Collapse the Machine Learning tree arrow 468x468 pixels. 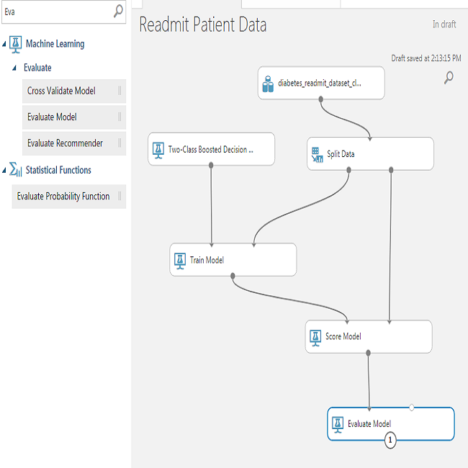6,44
